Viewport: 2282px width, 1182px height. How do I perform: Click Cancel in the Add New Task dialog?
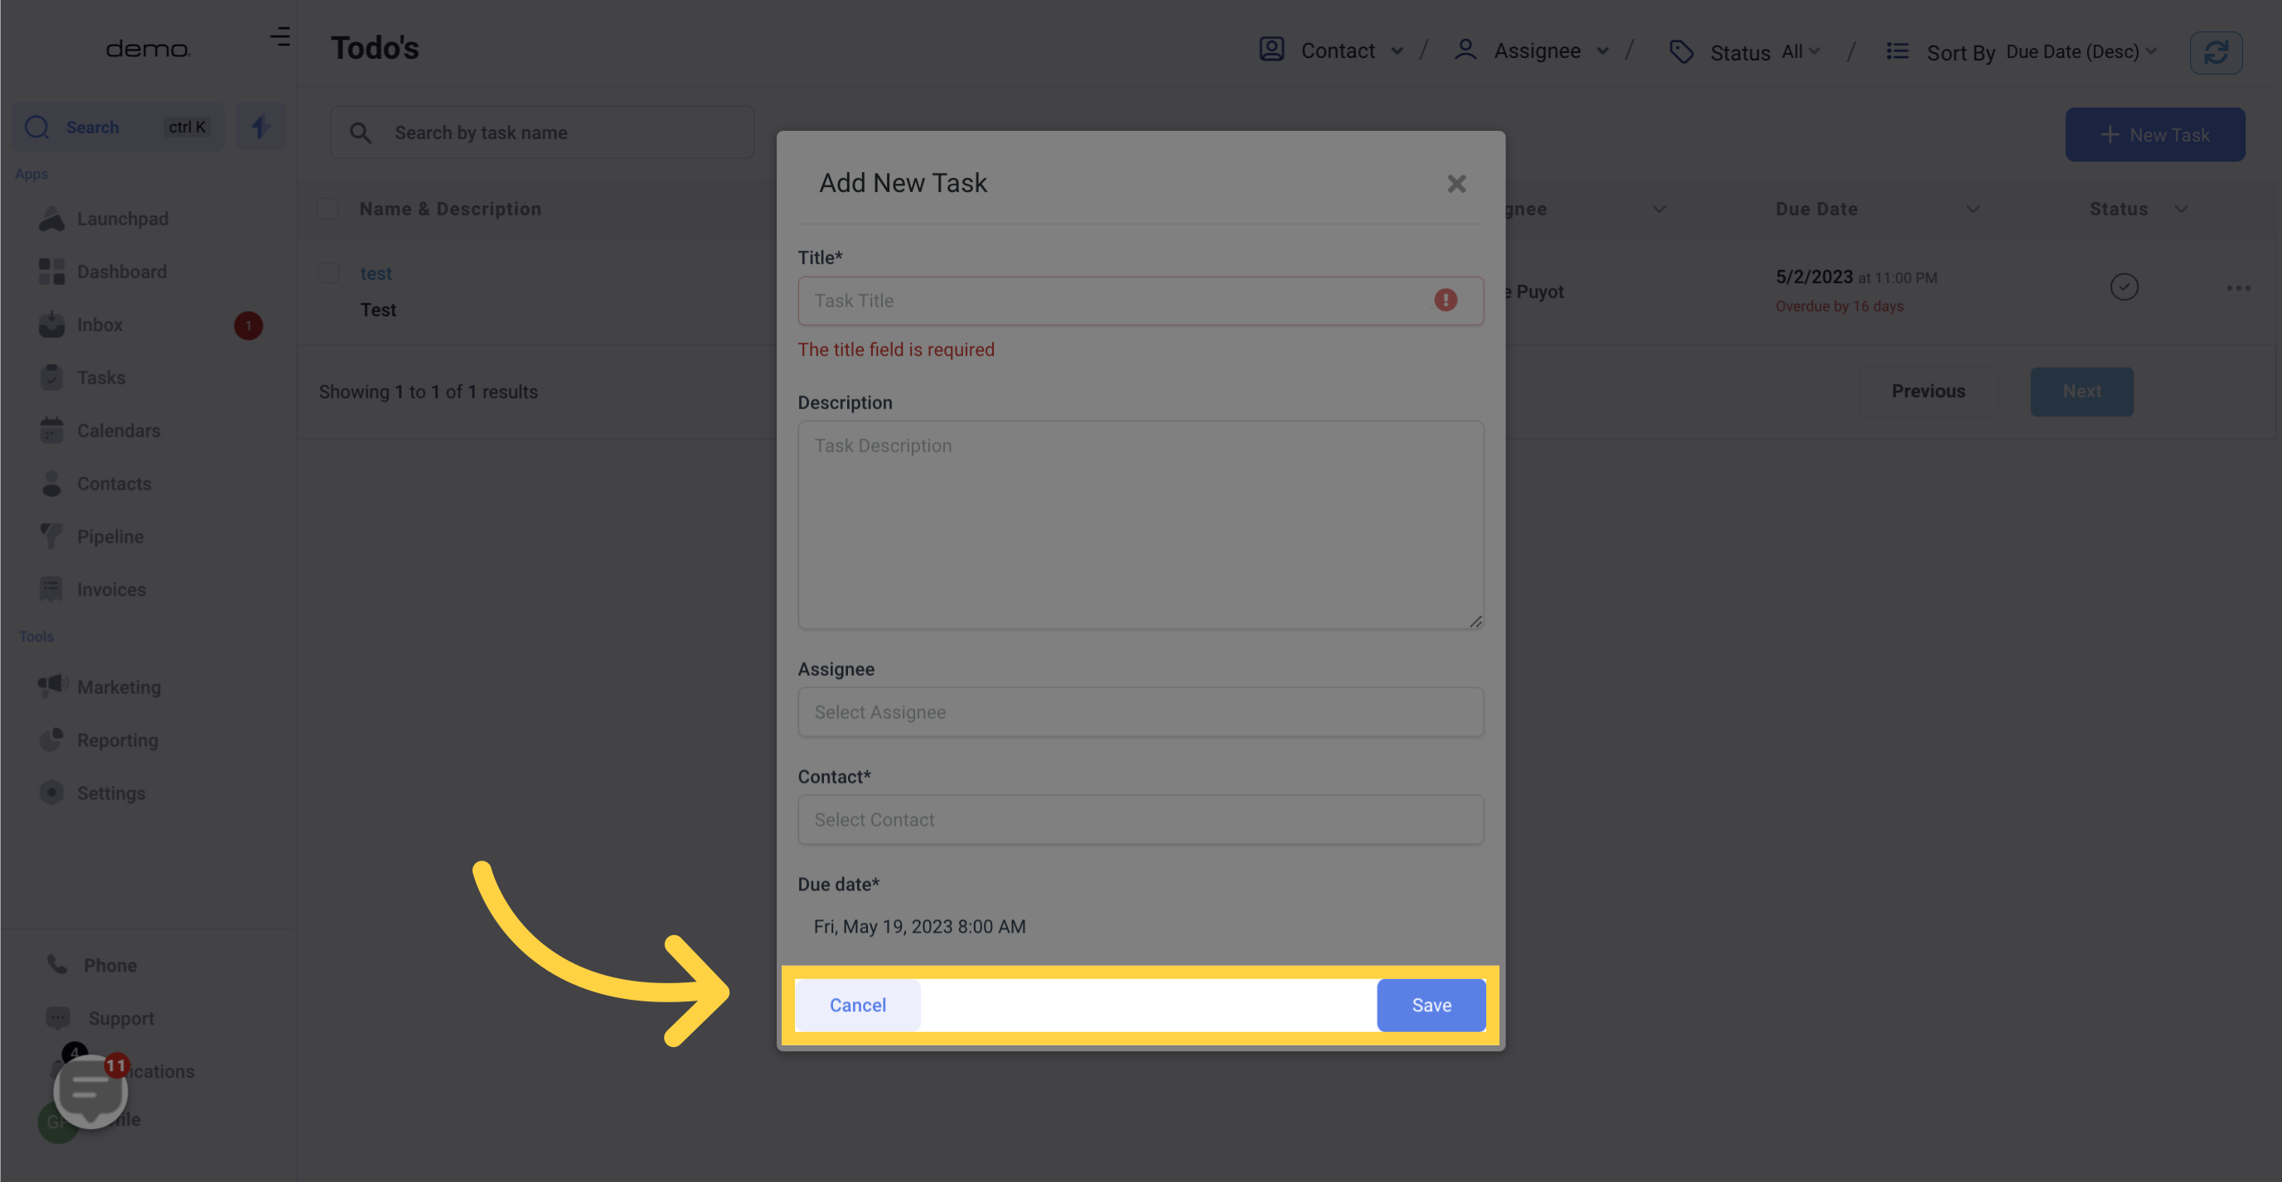coord(856,1005)
